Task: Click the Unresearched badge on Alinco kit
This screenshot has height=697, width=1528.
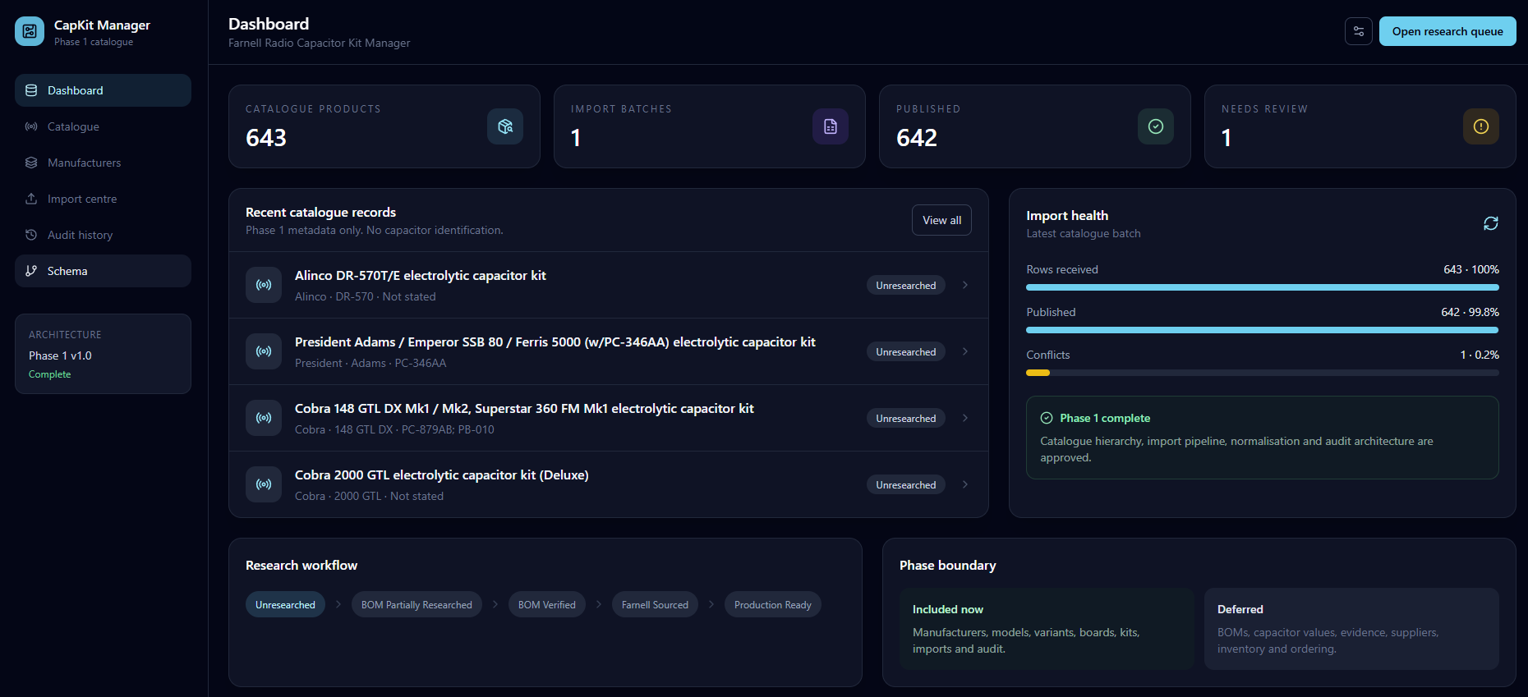Action: pos(906,285)
